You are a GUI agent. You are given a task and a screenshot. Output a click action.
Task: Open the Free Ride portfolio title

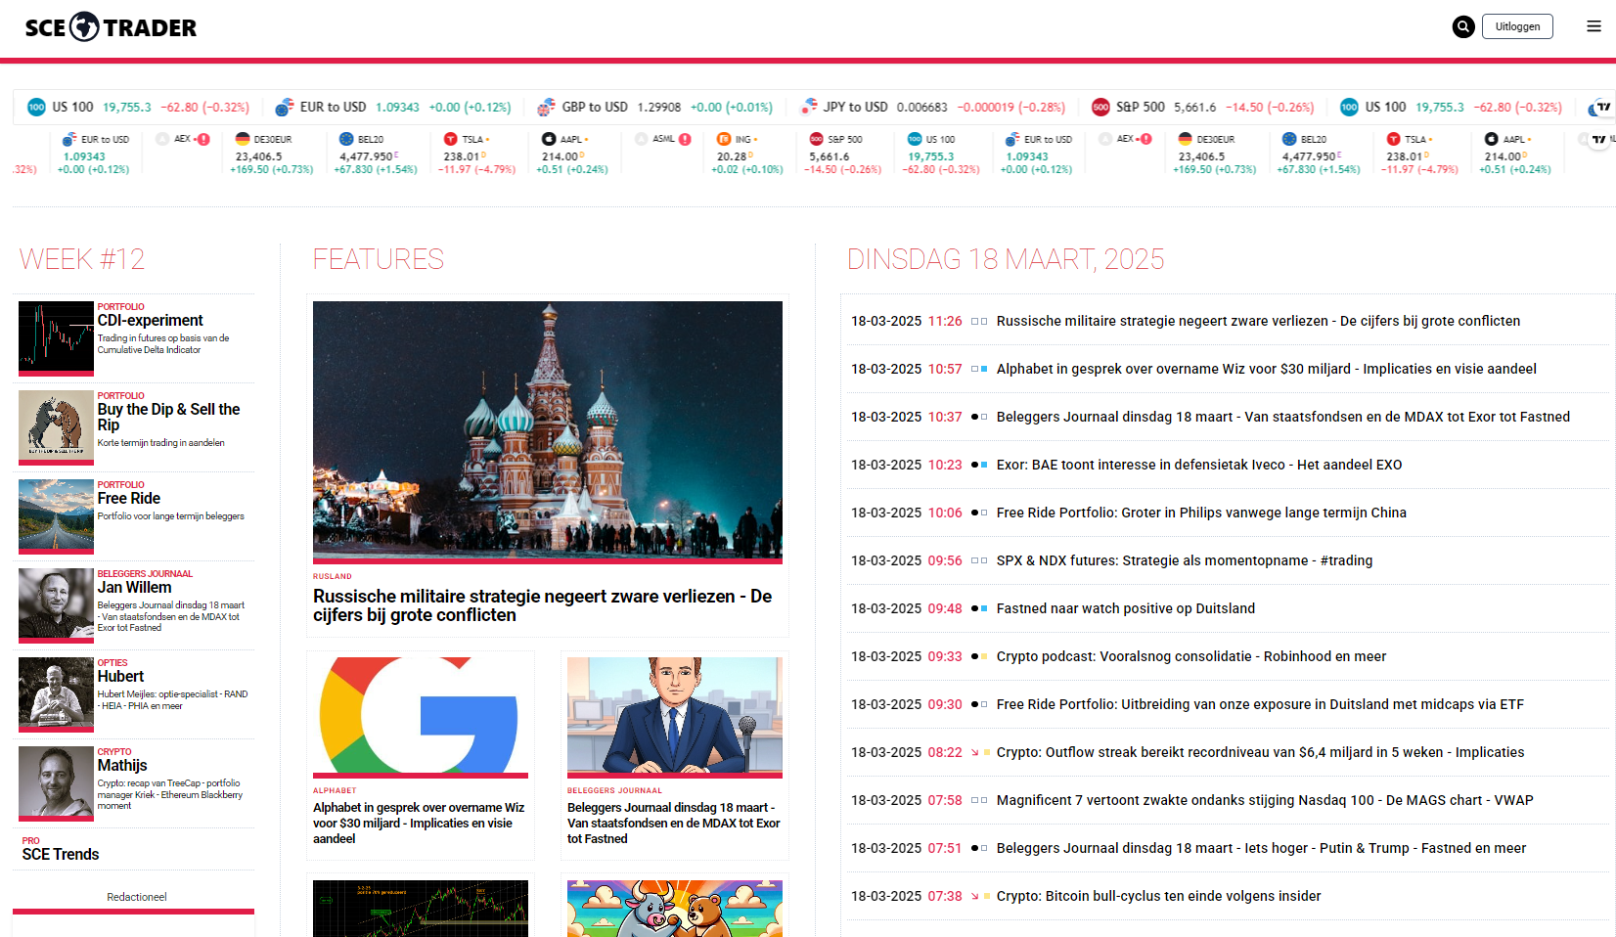click(128, 499)
